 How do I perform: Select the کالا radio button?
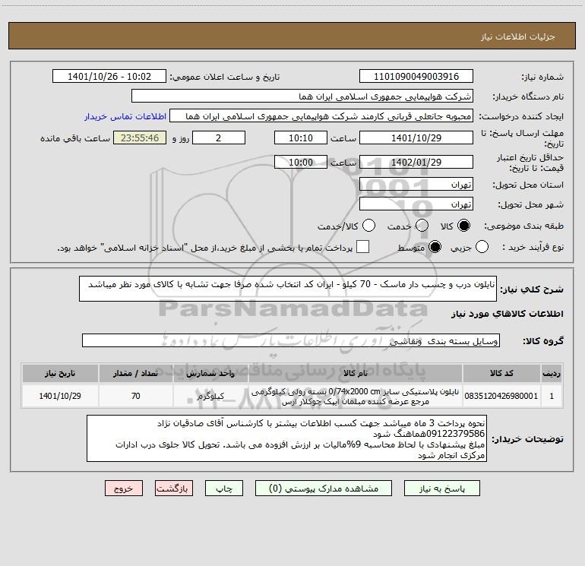463,226
